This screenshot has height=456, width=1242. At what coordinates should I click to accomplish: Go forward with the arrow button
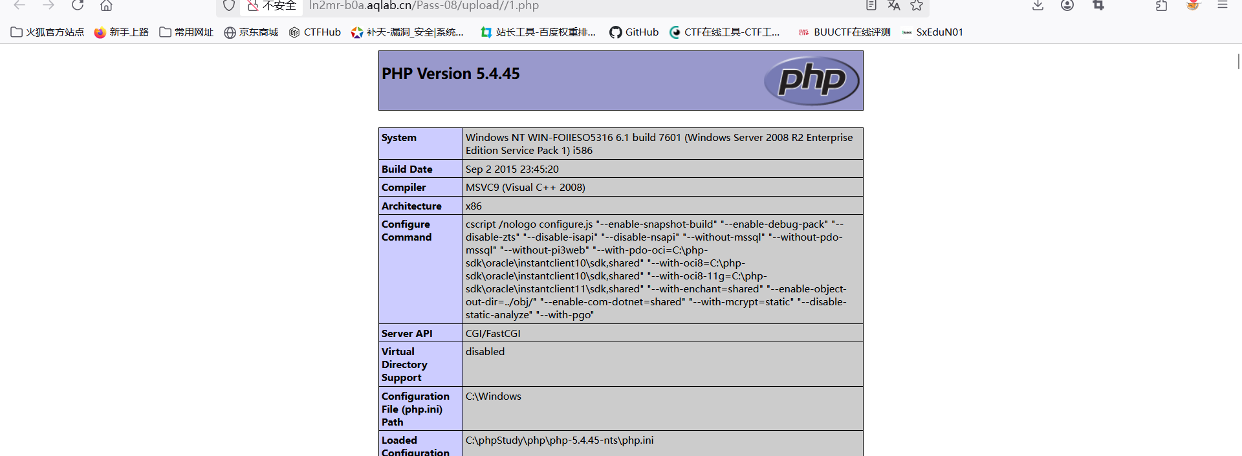(x=49, y=5)
